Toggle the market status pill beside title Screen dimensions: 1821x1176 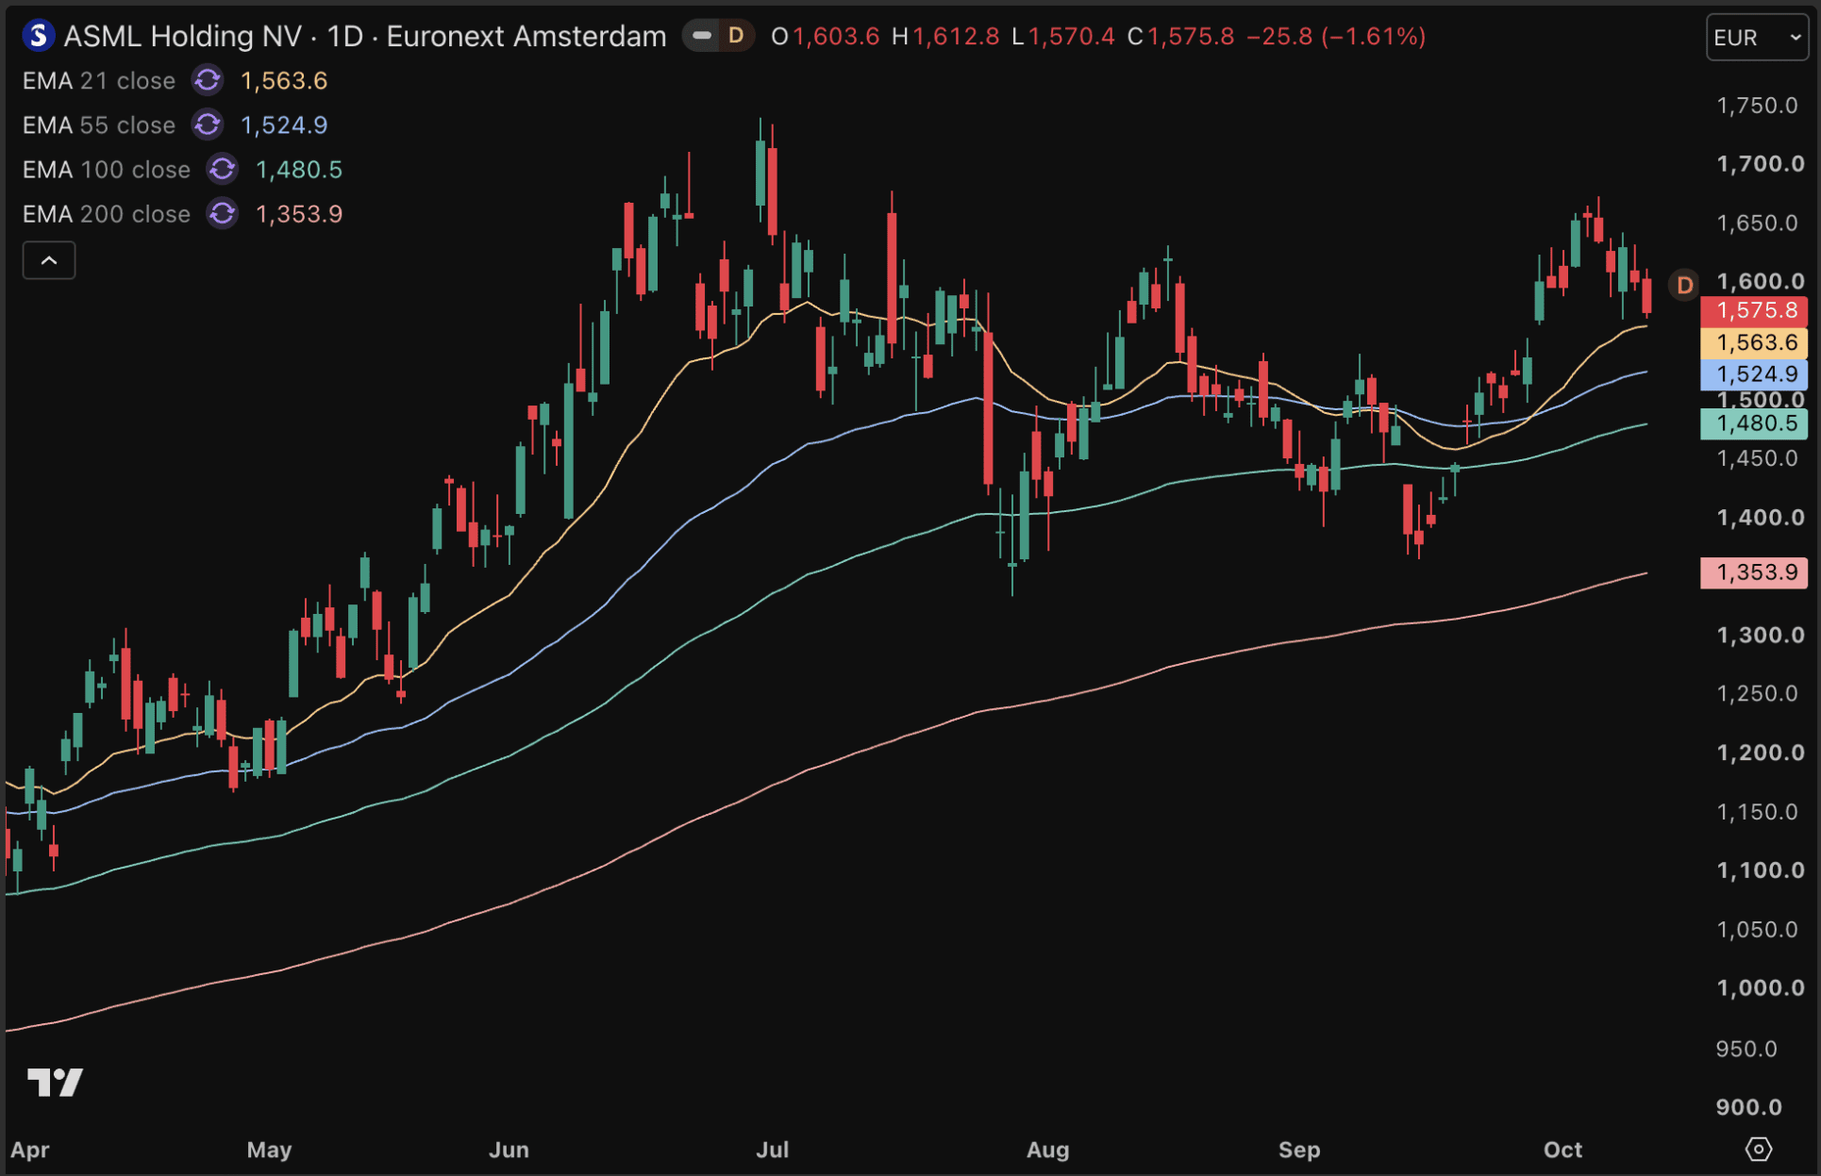(718, 36)
